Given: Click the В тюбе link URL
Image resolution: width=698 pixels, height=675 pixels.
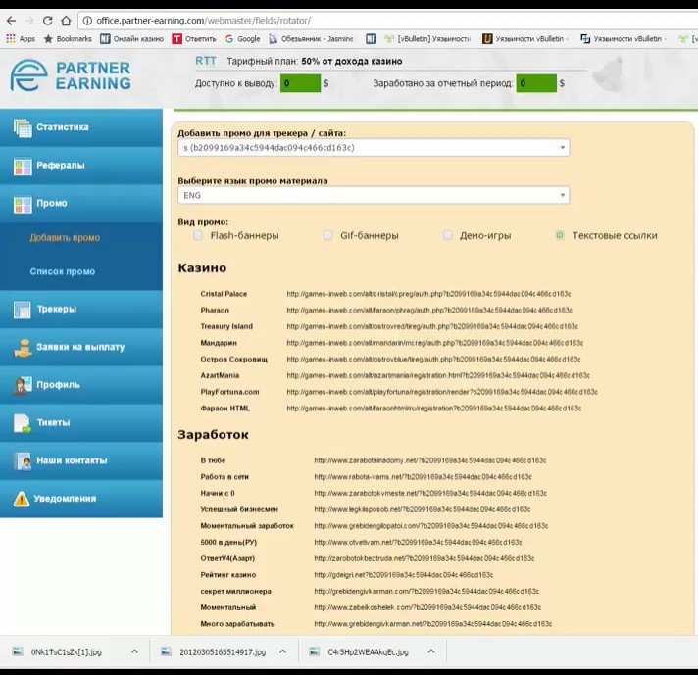Looking at the screenshot, I should pos(430,460).
